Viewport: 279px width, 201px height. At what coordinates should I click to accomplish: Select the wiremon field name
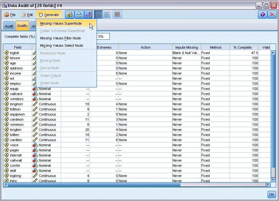17,125
